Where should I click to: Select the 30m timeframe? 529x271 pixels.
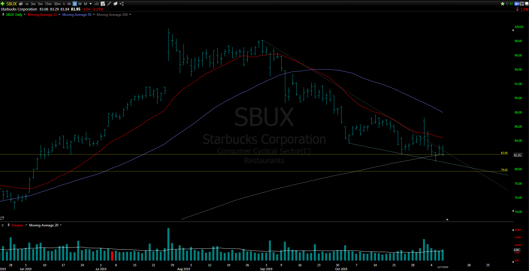[57, 4]
